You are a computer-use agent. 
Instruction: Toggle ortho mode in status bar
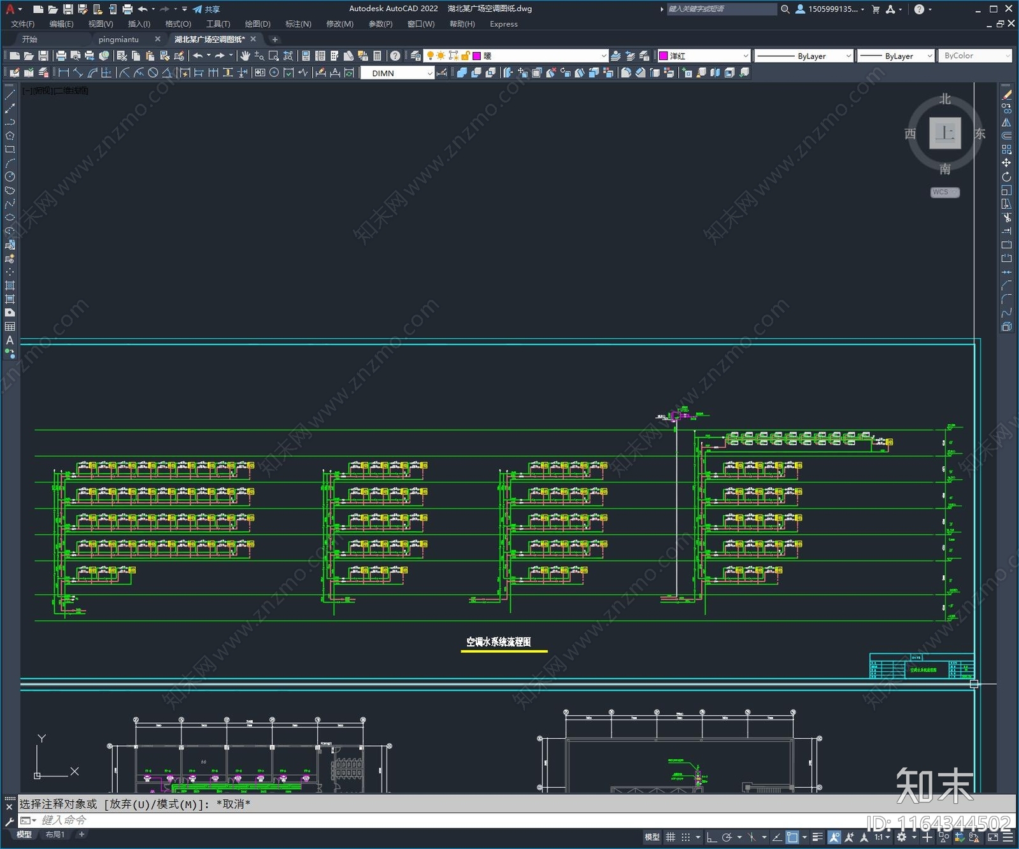(x=711, y=837)
